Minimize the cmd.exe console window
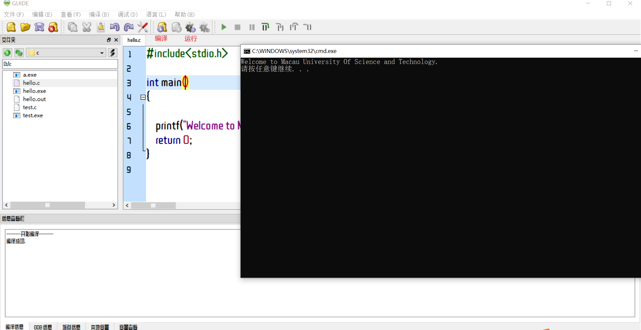Image resolution: width=641 pixels, height=330 pixels. (636, 51)
